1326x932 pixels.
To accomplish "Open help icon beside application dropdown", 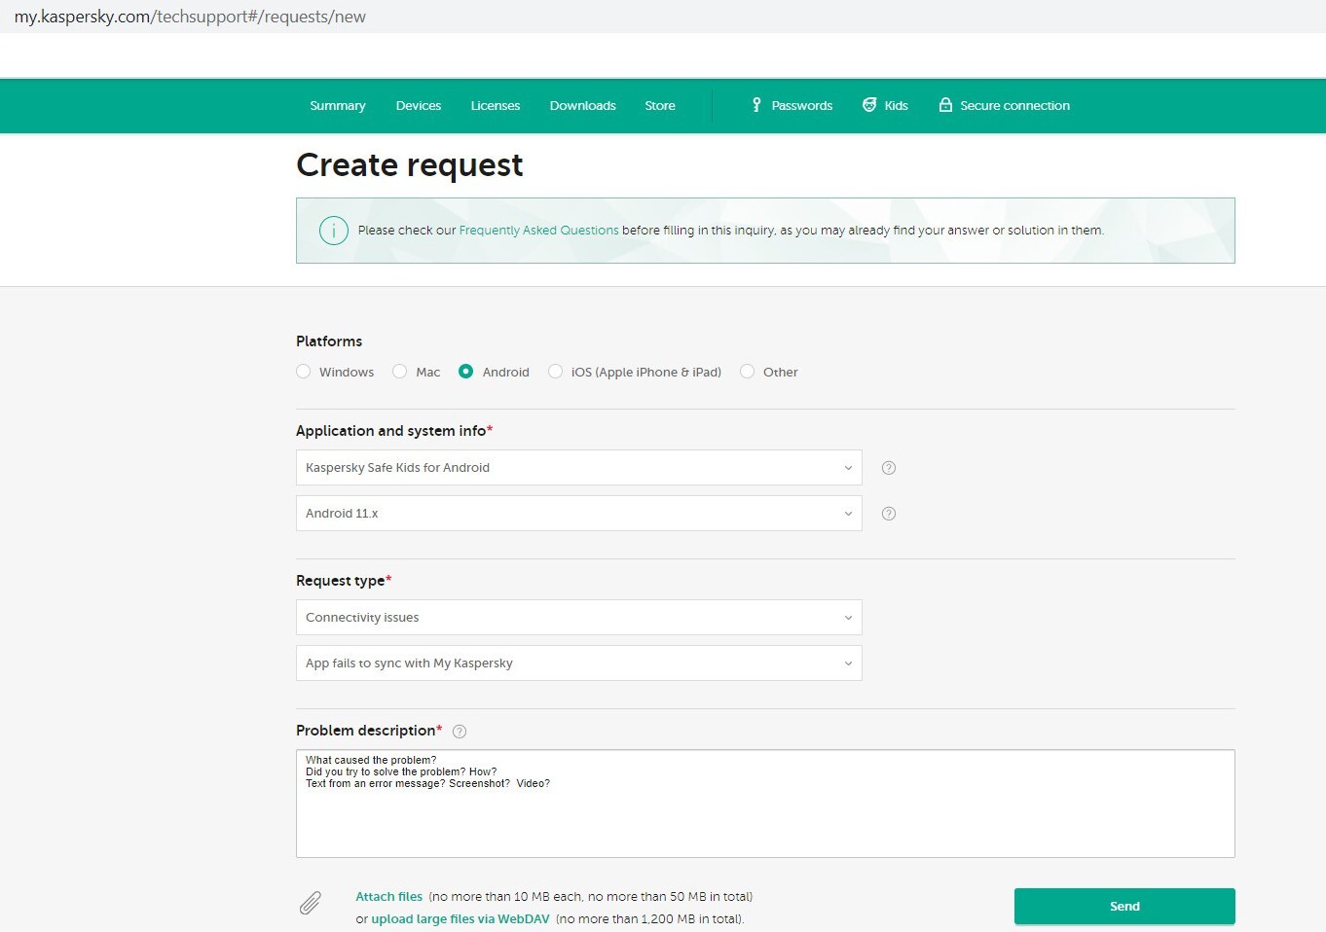I will [889, 468].
